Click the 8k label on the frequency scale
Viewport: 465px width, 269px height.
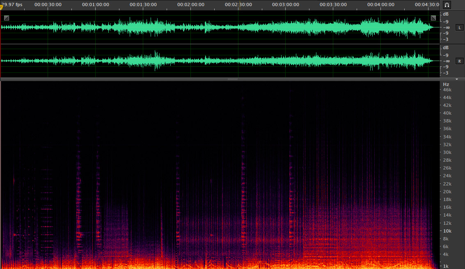[x=446, y=239]
